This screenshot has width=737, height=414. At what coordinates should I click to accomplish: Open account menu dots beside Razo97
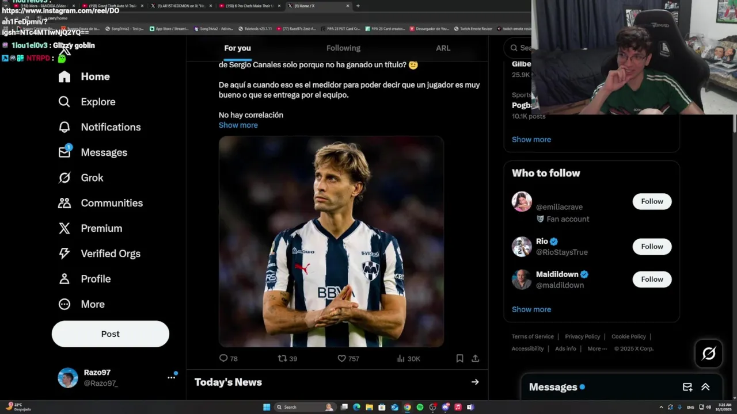(171, 377)
